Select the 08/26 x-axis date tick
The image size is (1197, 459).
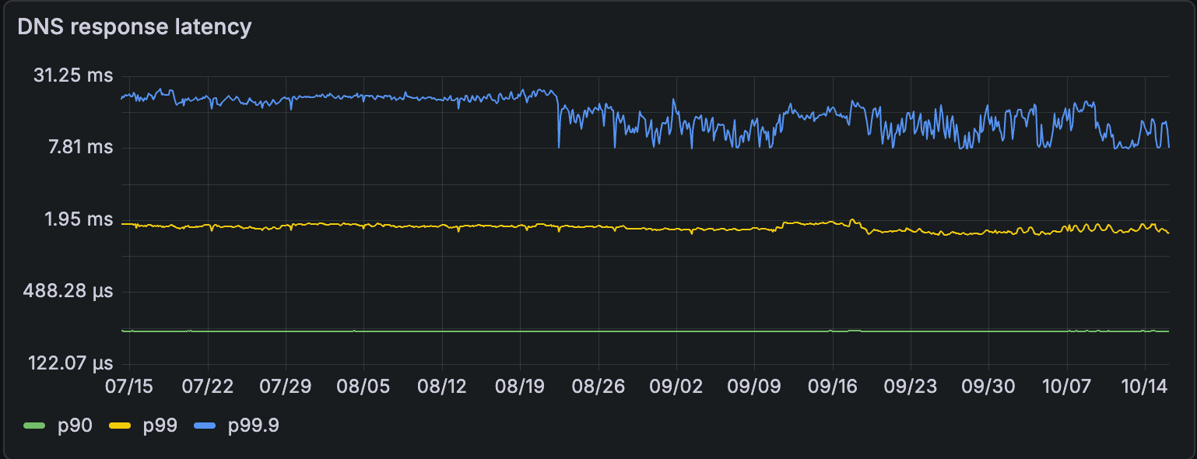598,387
